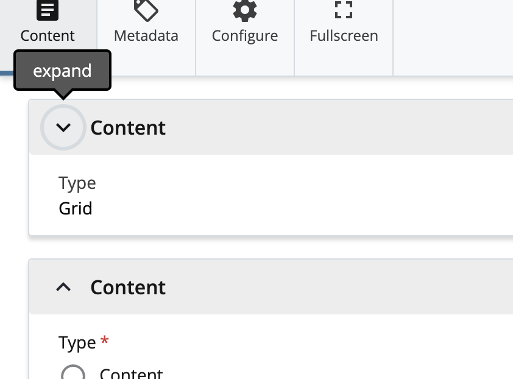Click empty toolbar area right of Fullscreen
This screenshot has width=513, height=379.
[x=453, y=38]
